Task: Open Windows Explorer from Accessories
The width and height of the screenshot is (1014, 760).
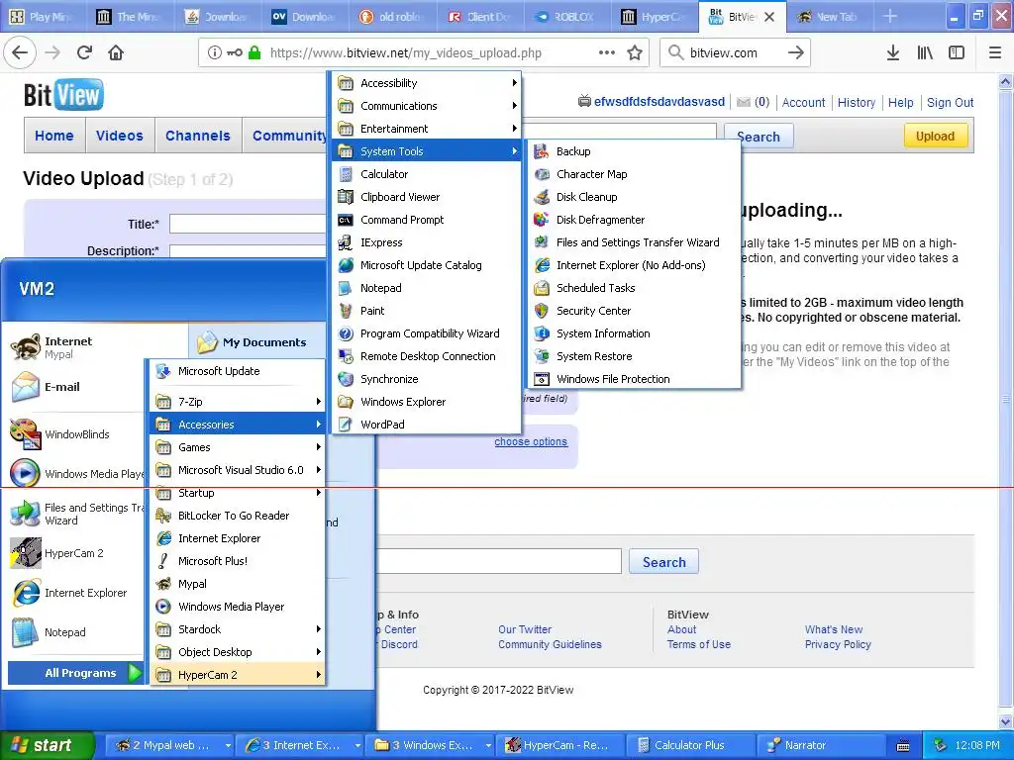Action: [x=427, y=402]
